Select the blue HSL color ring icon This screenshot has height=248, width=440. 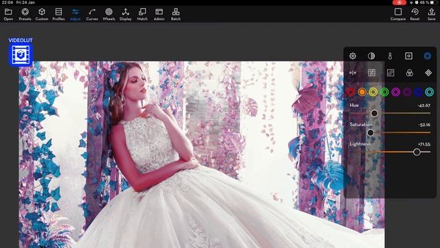(428, 56)
